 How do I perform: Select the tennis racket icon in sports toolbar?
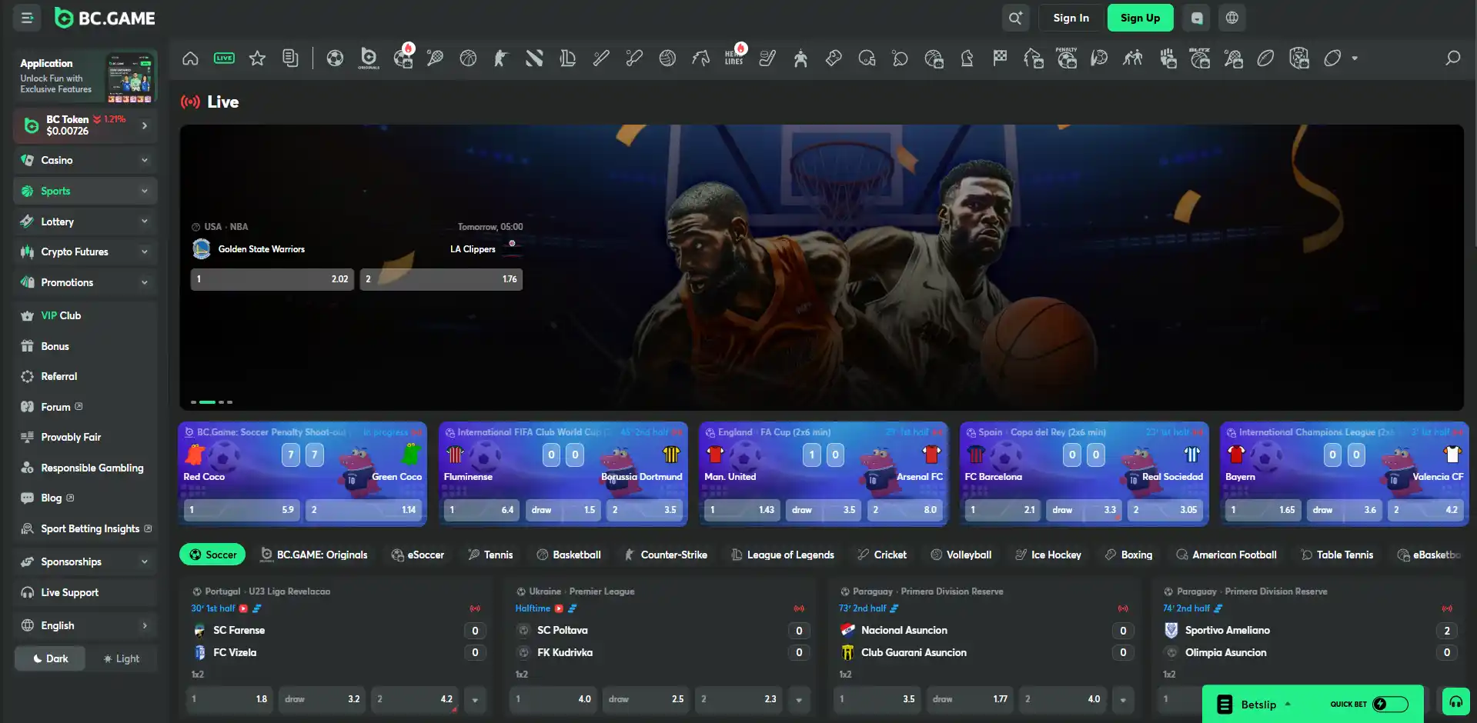click(435, 58)
